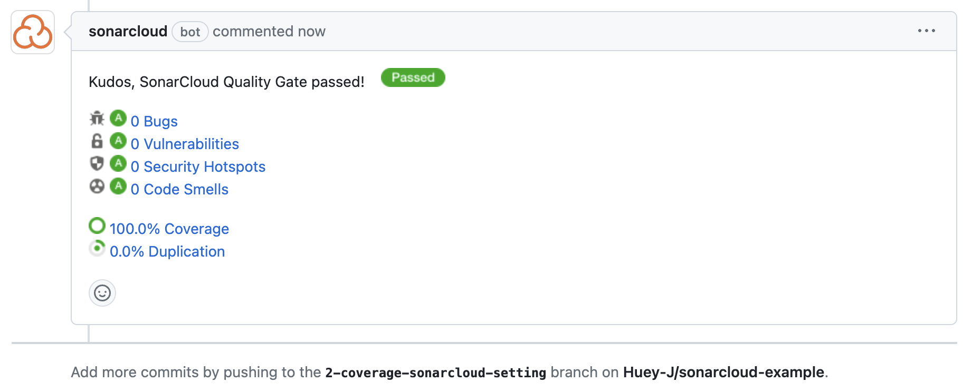Click the shield Security Hotspots icon
Viewport: 972px width, 392px height.
coord(97,164)
